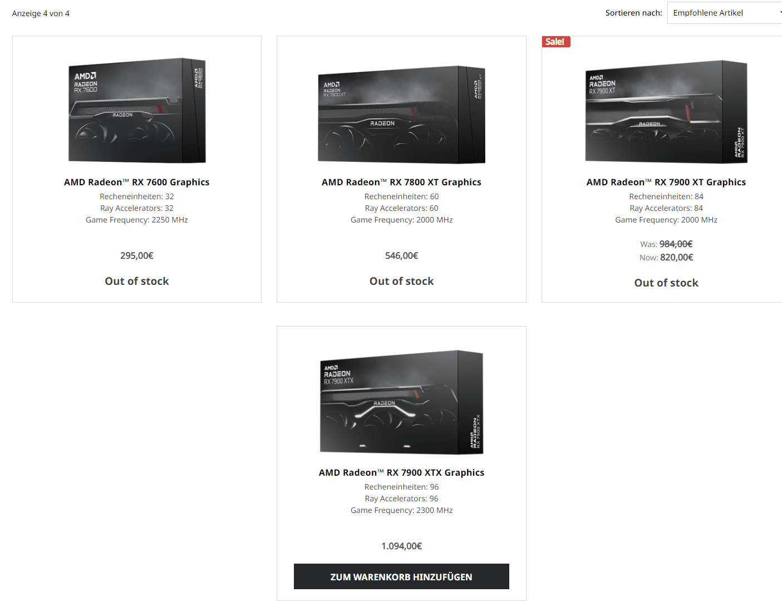Click Out of stock under RX 7900 XT

pos(666,283)
